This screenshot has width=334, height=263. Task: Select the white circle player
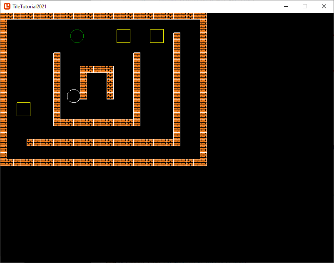pyautogui.click(x=74, y=96)
